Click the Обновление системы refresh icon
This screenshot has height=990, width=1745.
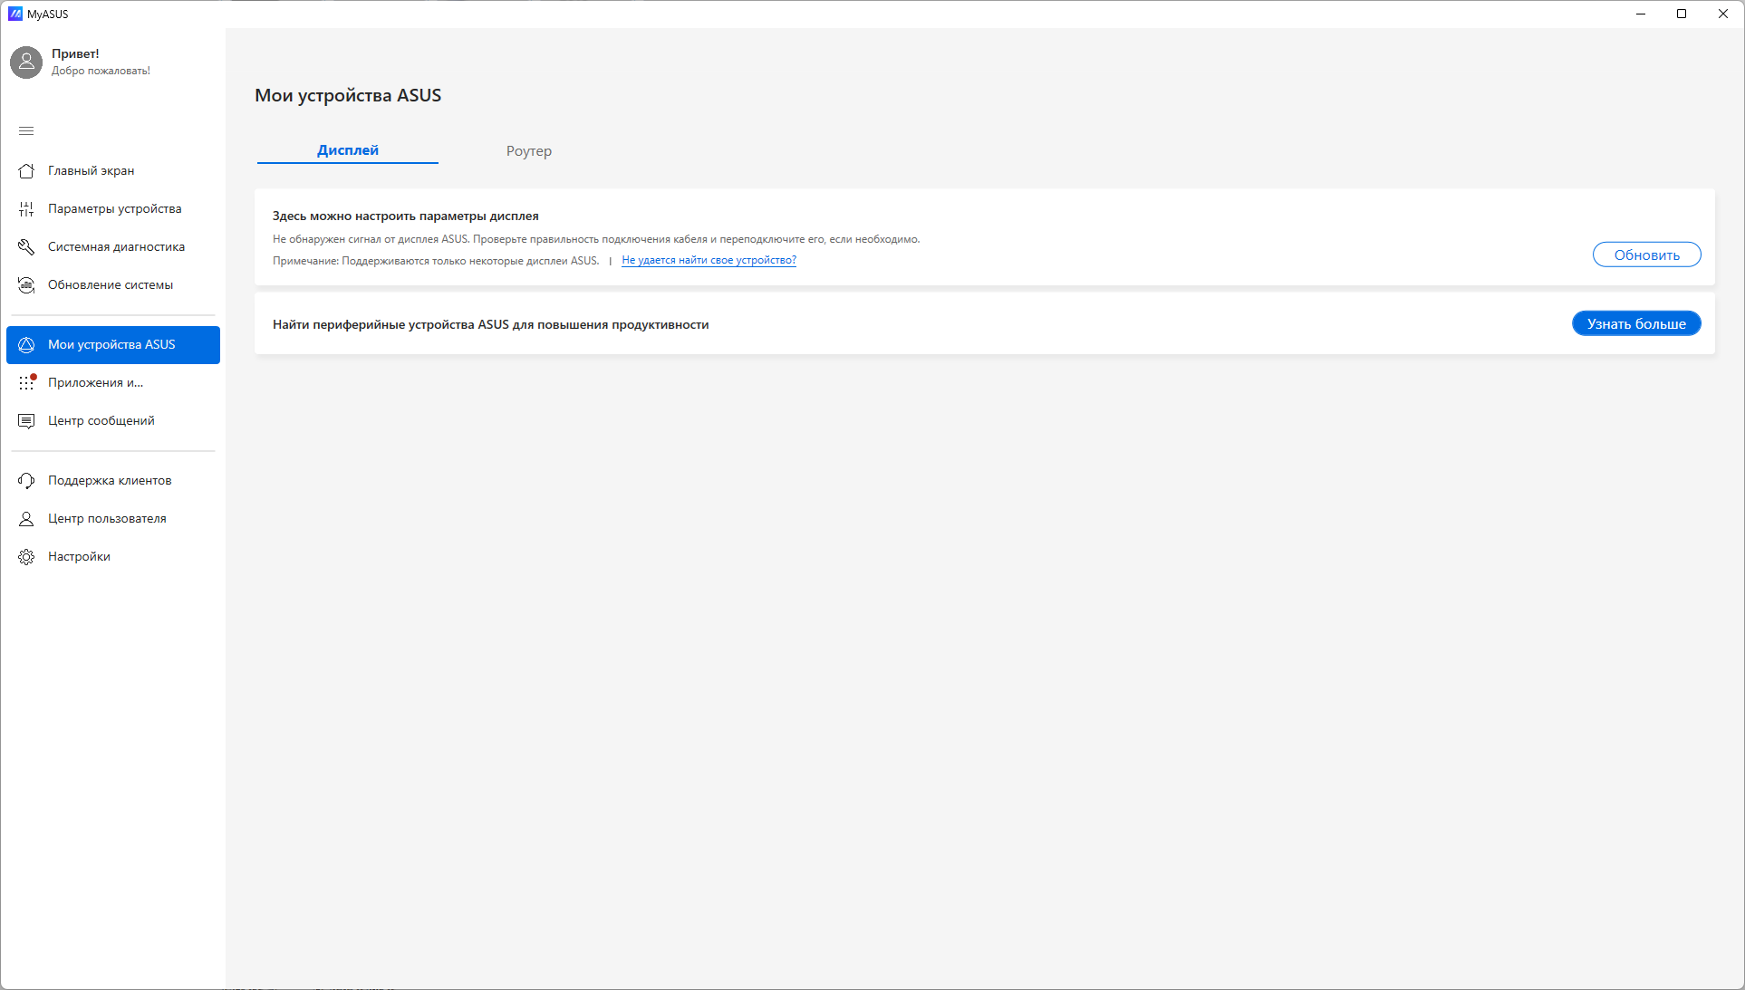point(26,285)
